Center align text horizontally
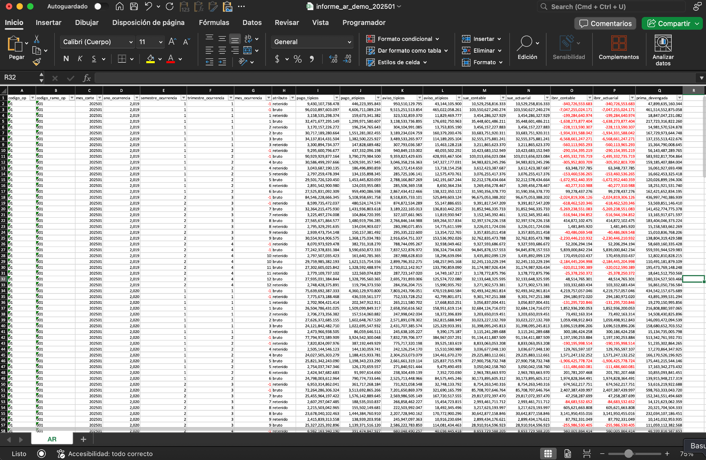Screen dimensions: 706x460 coord(222,50)
